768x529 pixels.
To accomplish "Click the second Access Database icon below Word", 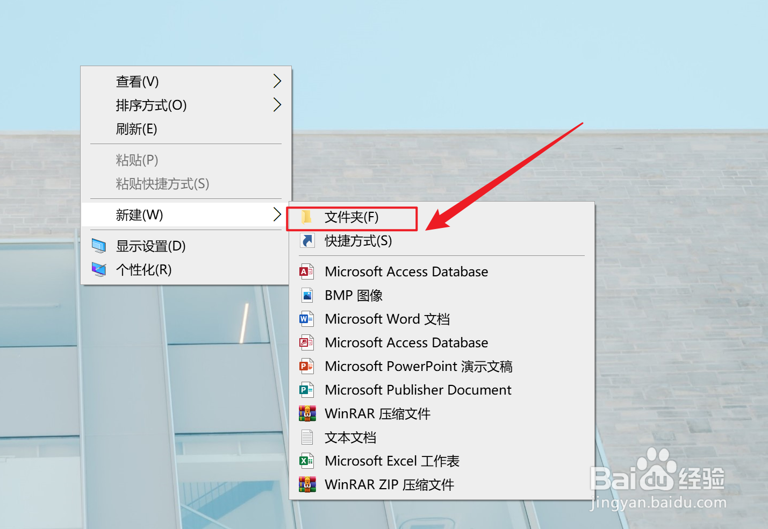I will click(307, 342).
